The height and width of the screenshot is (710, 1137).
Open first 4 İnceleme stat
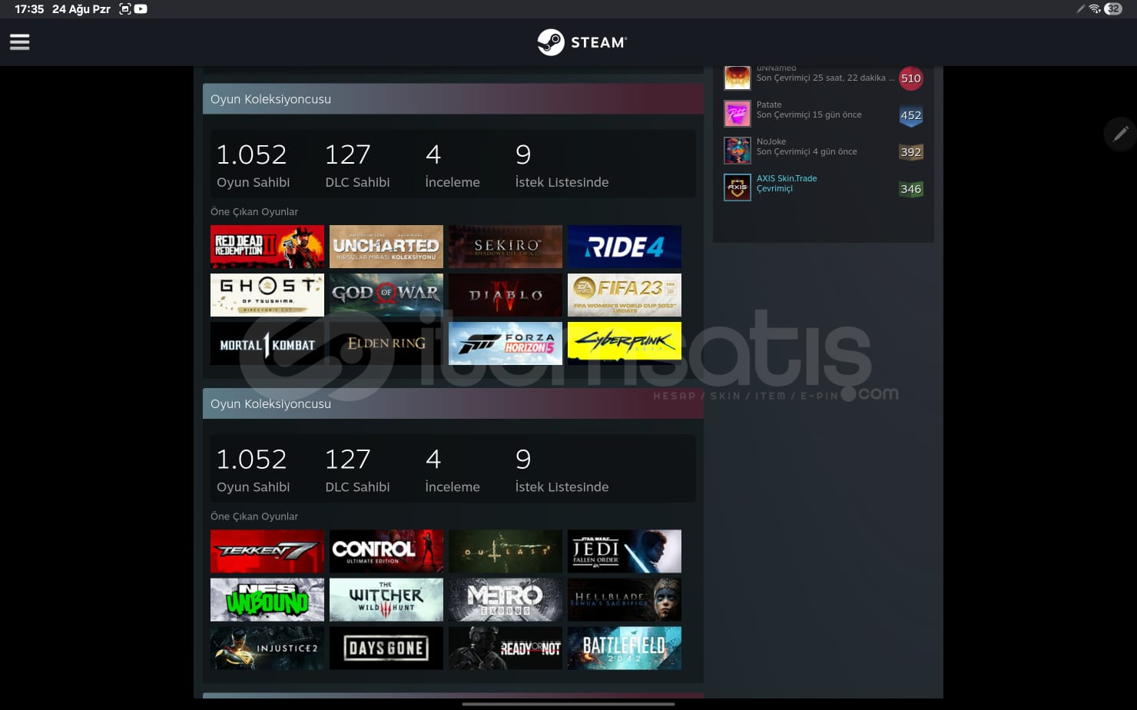point(452,165)
